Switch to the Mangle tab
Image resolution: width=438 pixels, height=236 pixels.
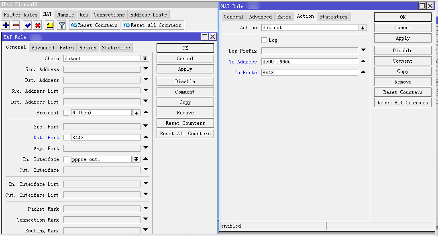tap(65, 15)
